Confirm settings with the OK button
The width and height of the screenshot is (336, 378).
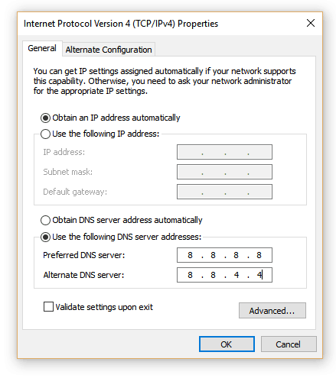tap(227, 344)
